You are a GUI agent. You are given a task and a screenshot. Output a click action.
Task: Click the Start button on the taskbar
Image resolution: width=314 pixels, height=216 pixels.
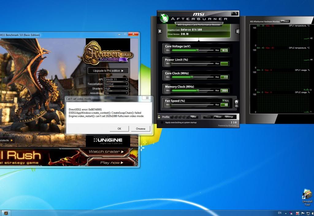pos(6,213)
